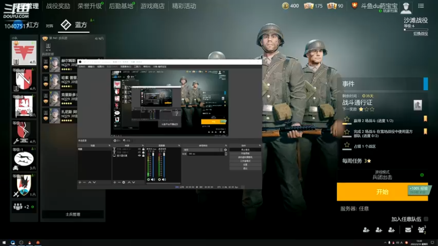Click 开始录制 button in OBS controls
Viewport: 438px width, 246px height.
(x=245, y=154)
